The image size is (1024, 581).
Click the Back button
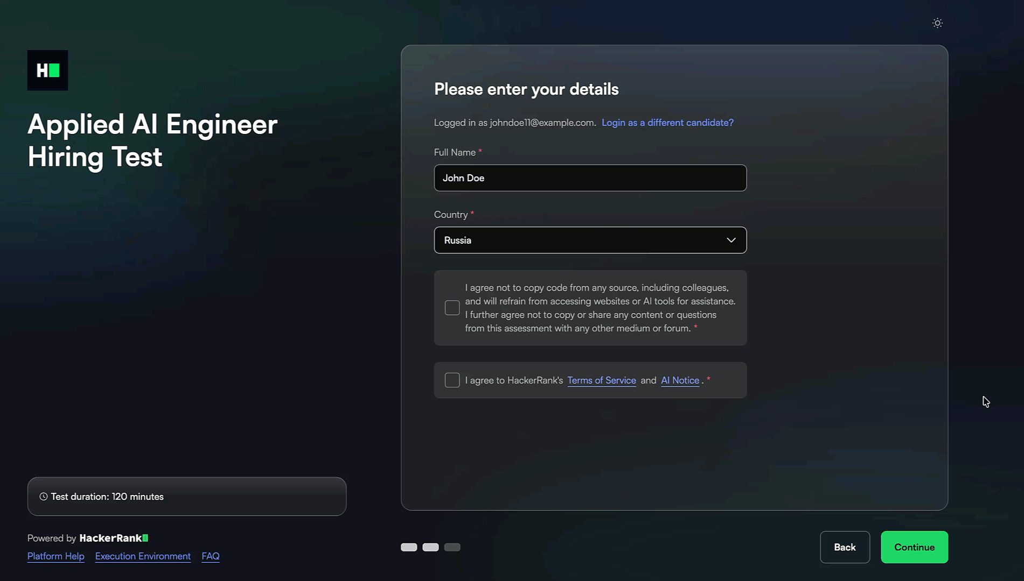tap(845, 547)
